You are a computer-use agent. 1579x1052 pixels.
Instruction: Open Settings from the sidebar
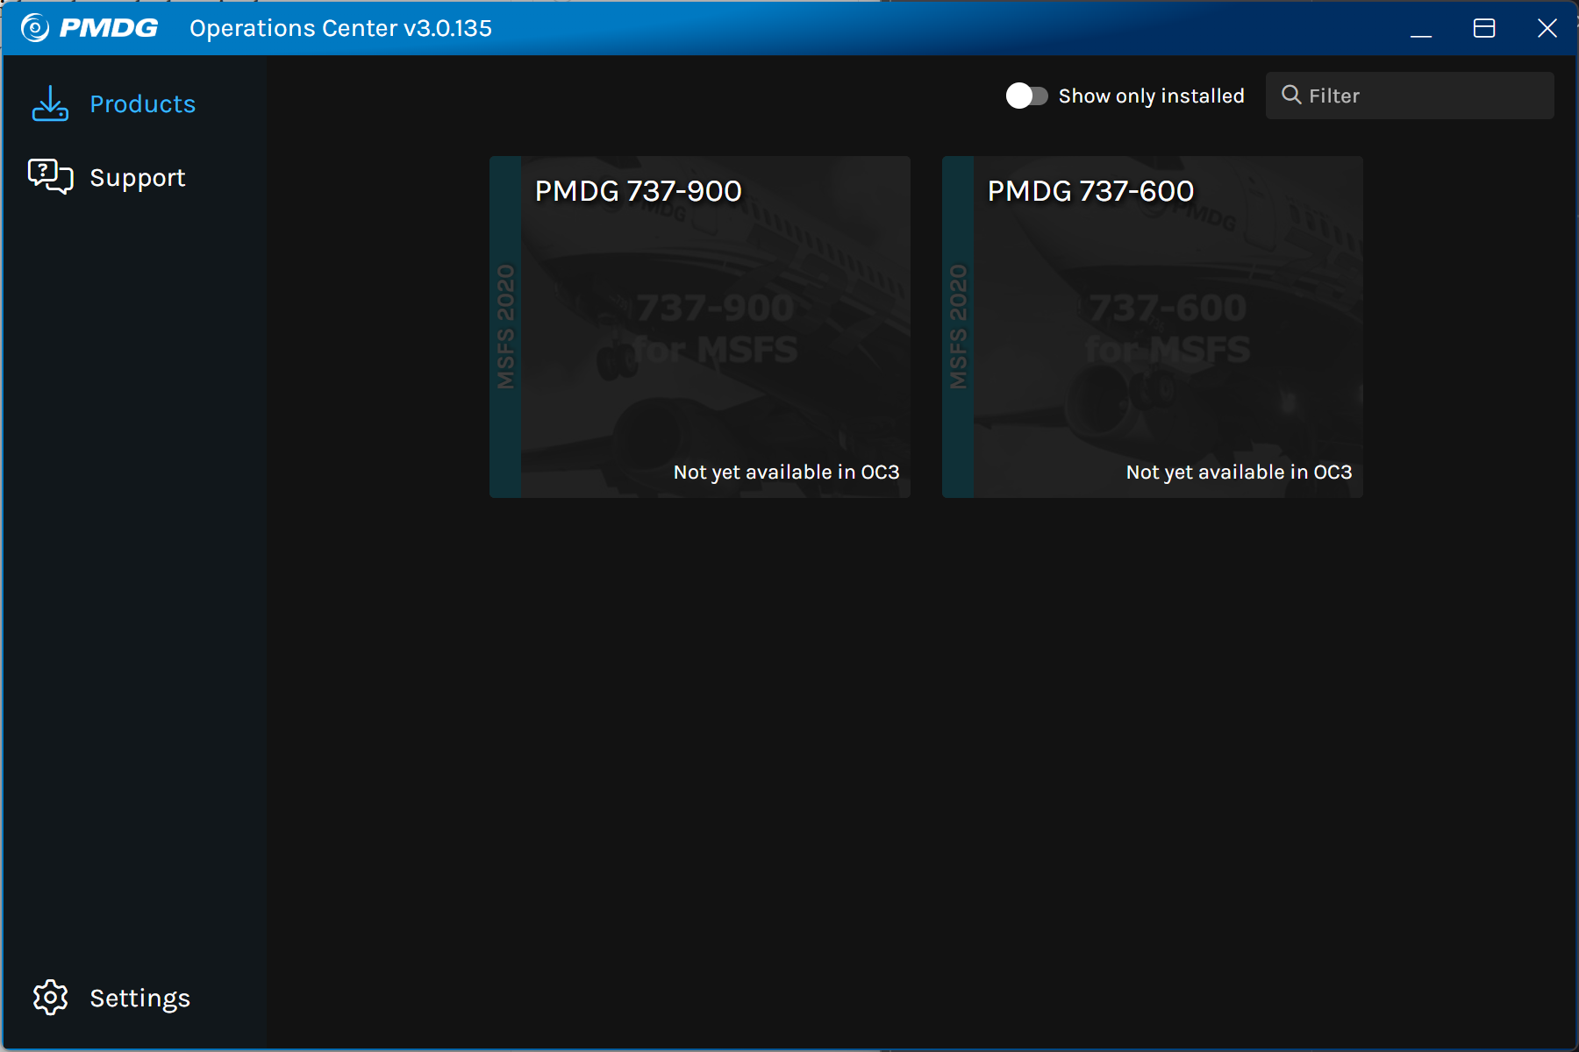click(139, 997)
